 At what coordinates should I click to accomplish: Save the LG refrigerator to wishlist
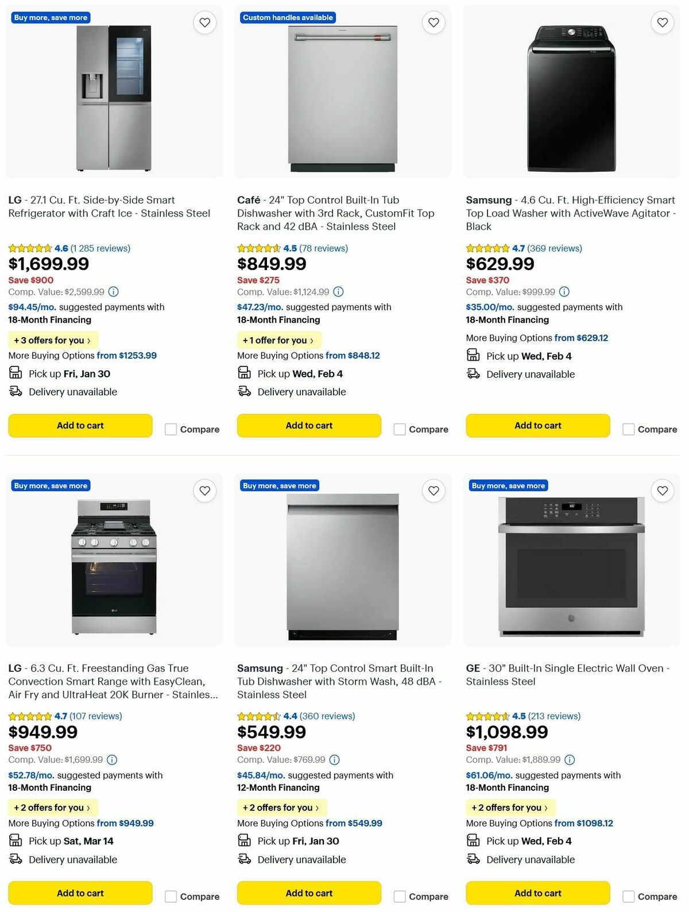click(x=205, y=22)
